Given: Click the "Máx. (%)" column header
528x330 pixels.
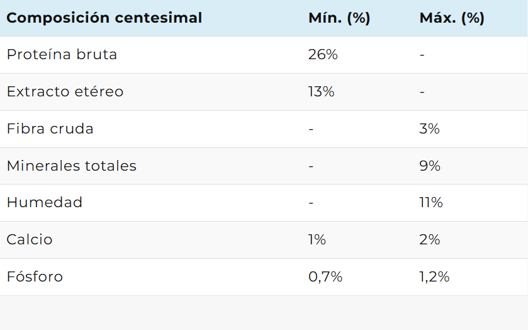Looking at the screenshot, I should [x=452, y=18].
